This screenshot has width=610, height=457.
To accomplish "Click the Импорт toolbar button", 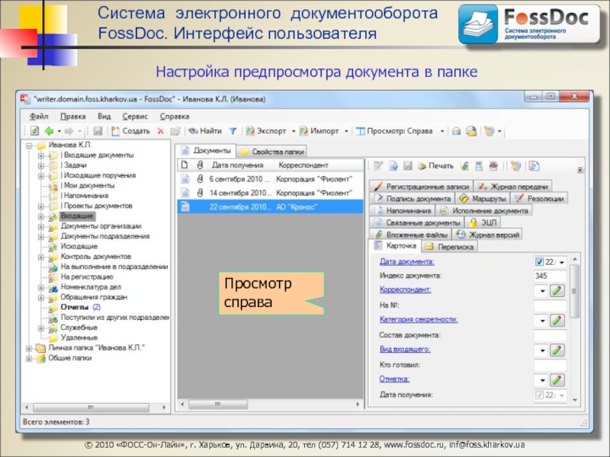I will coord(319,131).
